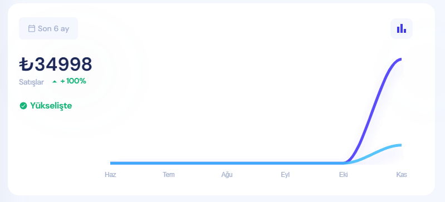Select the Haz month axis label

point(110,175)
